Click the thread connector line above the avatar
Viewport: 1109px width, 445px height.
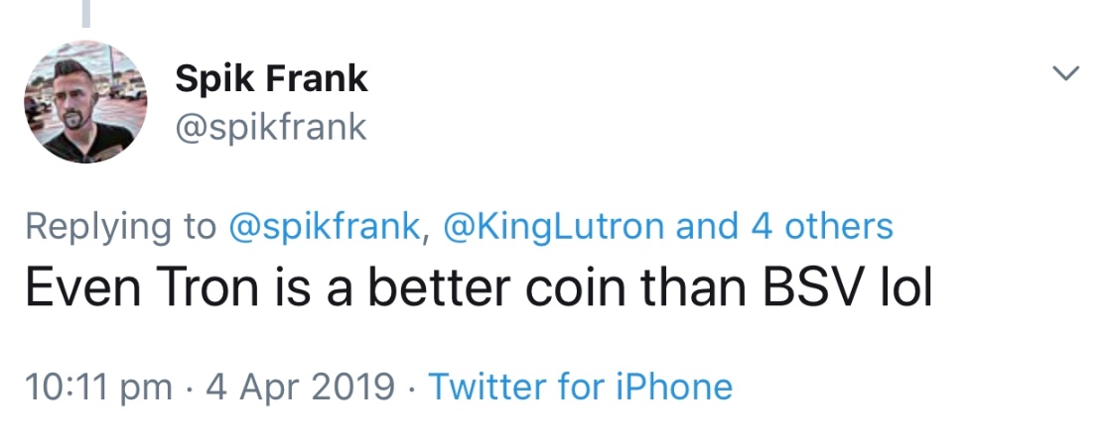86,12
